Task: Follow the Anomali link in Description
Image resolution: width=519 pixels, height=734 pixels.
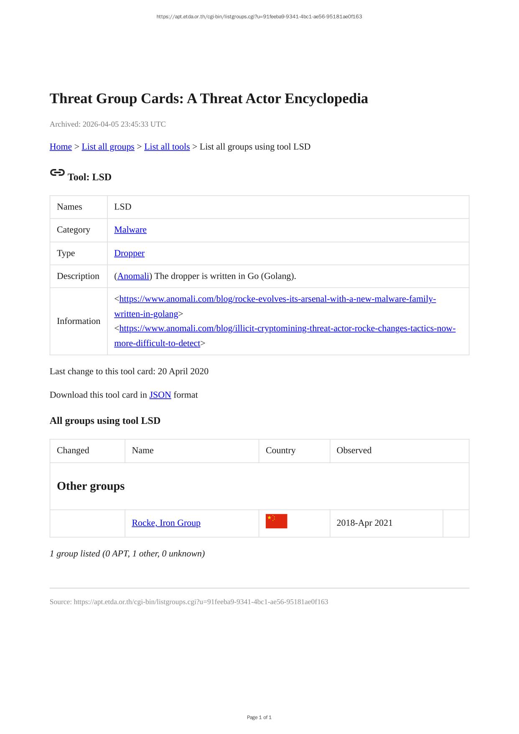Action: (x=133, y=276)
